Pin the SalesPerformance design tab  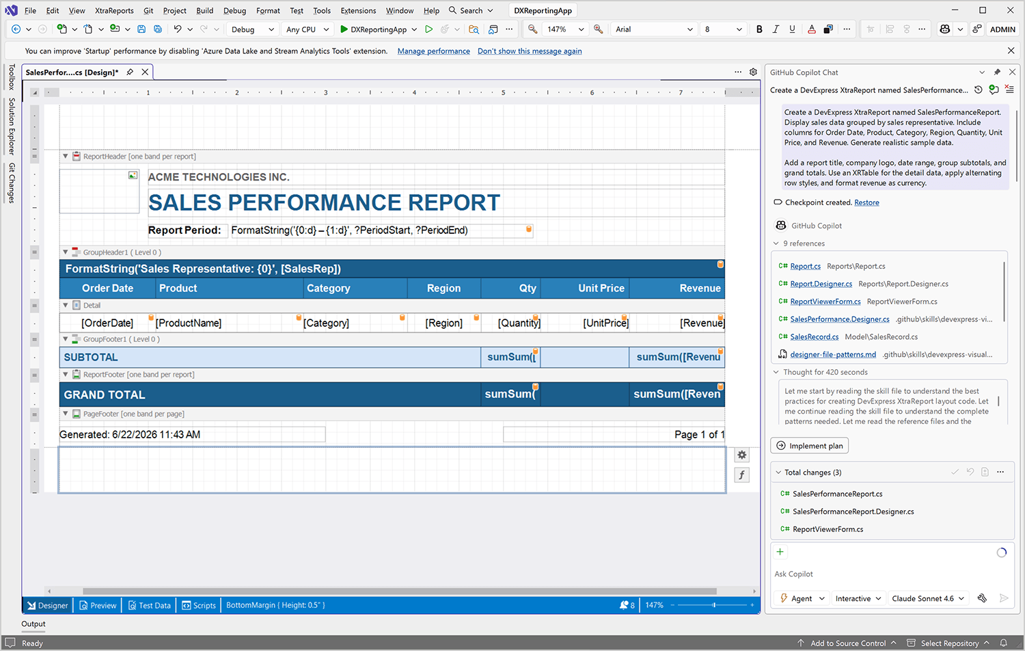point(130,72)
